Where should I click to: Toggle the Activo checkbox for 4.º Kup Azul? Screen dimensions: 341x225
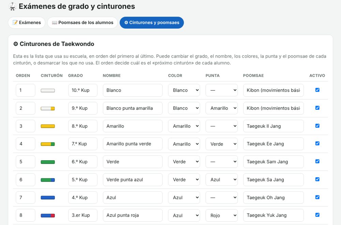(x=317, y=197)
